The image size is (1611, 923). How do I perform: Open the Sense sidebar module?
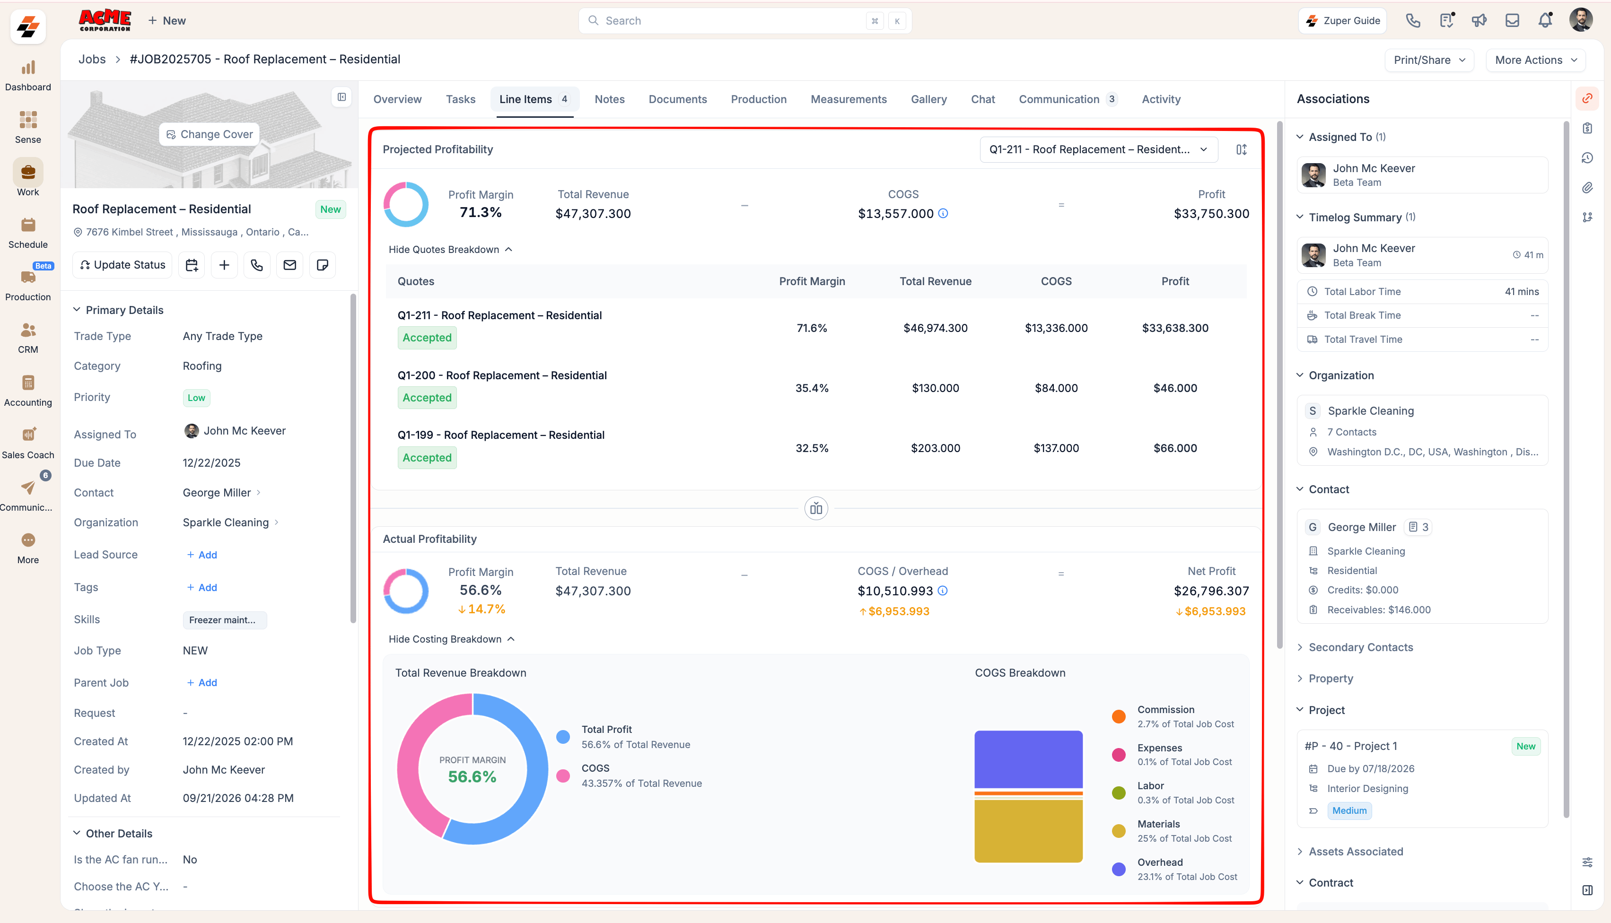point(28,127)
